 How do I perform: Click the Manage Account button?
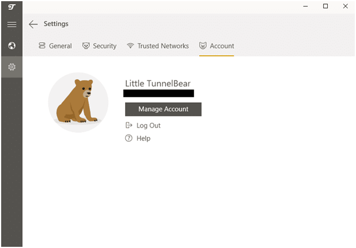pyautogui.click(x=163, y=109)
